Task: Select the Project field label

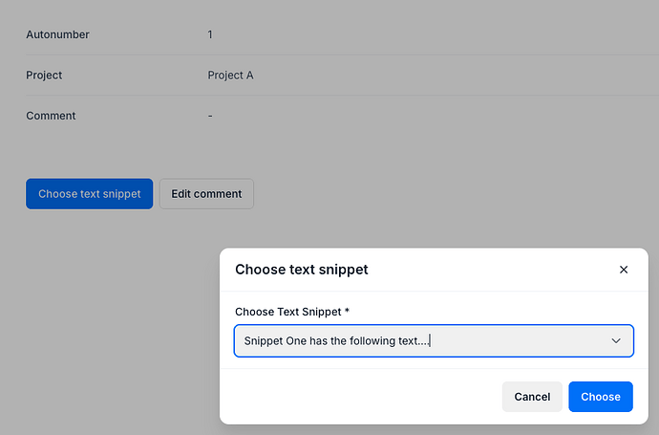Action: tap(44, 76)
